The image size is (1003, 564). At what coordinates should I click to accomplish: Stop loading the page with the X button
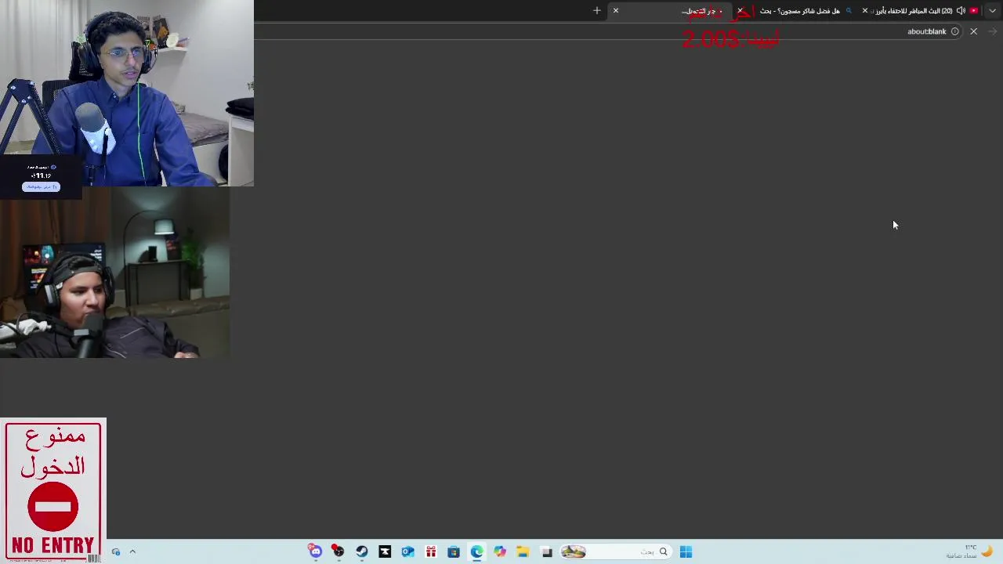(x=973, y=31)
